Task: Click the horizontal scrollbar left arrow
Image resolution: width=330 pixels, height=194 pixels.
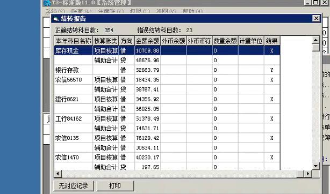Action: click(x=58, y=174)
